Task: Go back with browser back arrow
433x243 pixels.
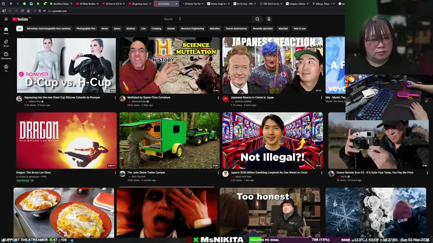Action: coord(10,11)
